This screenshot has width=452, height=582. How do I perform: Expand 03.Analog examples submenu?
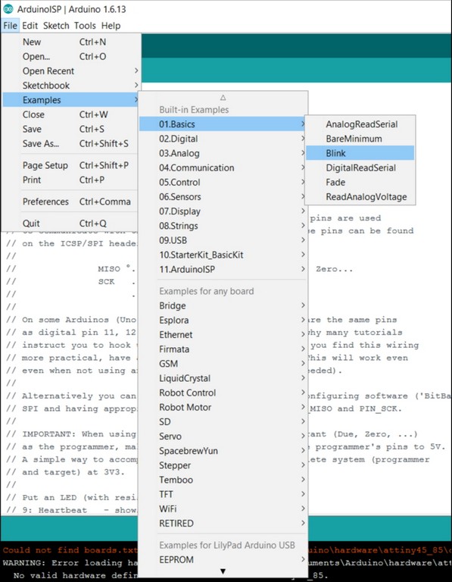coord(223,153)
